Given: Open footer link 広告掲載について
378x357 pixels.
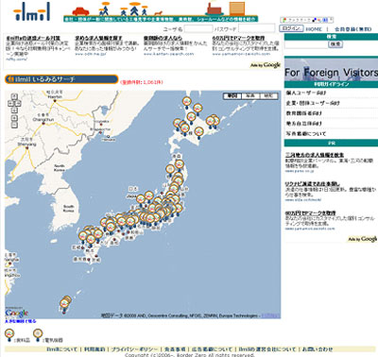Looking at the screenshot, I should tap(212, 349).
